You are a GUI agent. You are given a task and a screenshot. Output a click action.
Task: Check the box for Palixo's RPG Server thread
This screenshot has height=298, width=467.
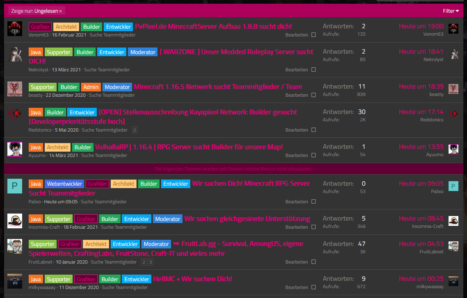[x=314, y=202]
